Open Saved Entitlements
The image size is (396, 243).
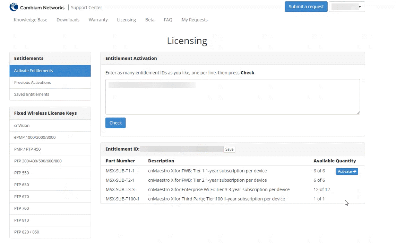coord(50,94)
